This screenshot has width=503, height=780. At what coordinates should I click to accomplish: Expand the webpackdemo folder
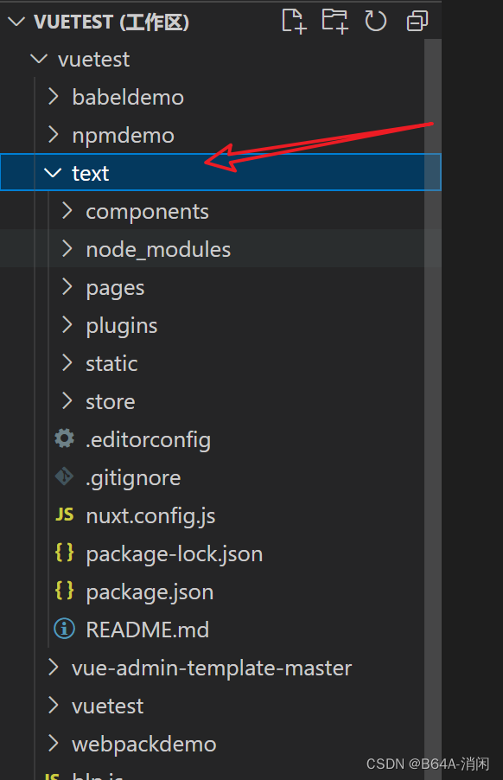tap(52, 744)
